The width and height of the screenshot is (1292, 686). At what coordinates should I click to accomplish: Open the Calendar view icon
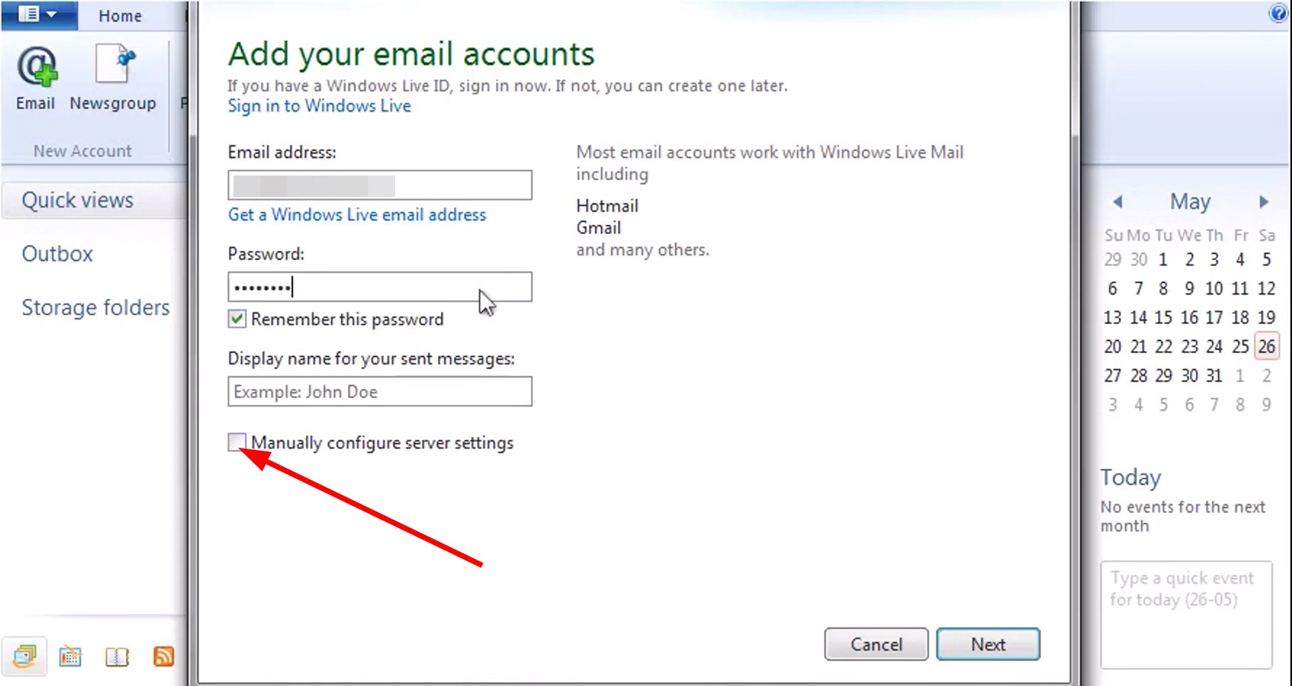click(71, 656)
